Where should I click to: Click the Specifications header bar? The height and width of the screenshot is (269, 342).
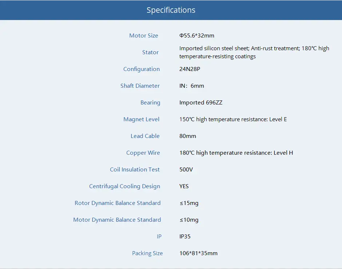pos(171,10)
